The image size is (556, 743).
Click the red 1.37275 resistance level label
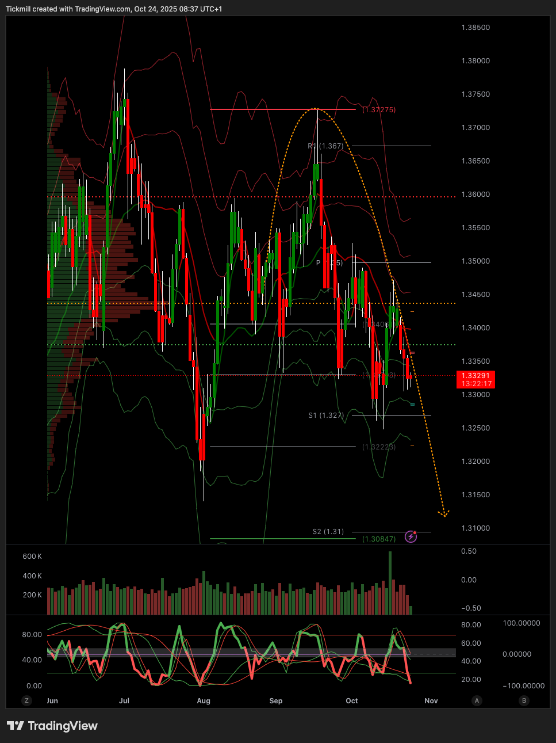click(x=379, y=109)
